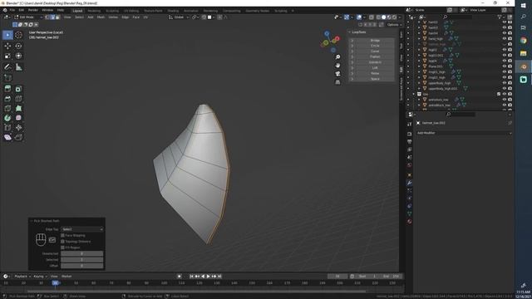
Task: Open the Keying dropdown in timeline
Action: point(40,277)
